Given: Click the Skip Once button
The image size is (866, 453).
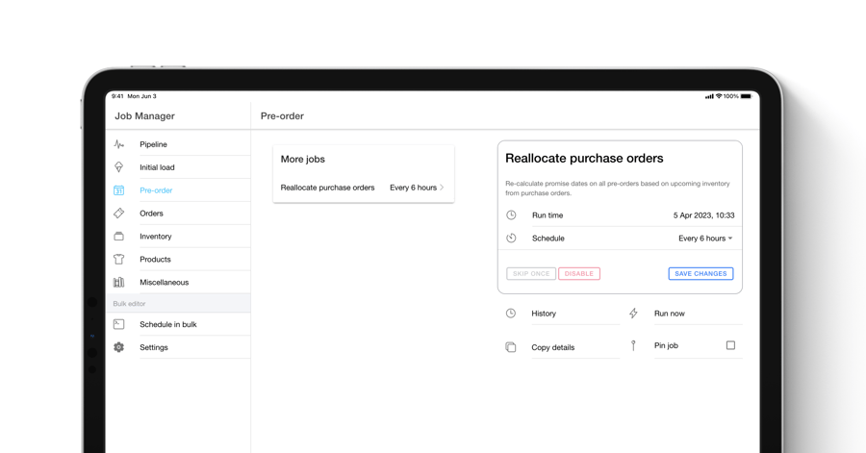Looking at the screenshot, I should pyautogui.click(x=531, y=274).
